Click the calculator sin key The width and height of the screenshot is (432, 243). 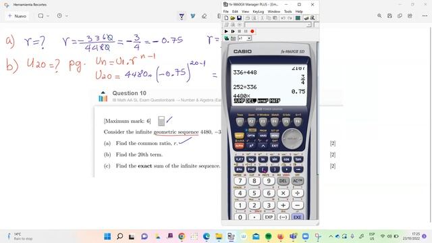point(275,159)
